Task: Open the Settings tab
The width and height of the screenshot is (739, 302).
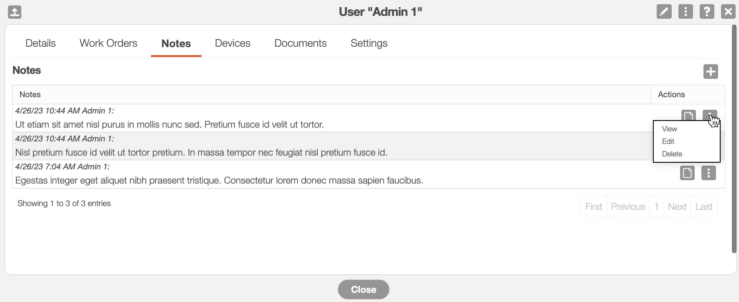Action: pyautogui.click(x=369, y=43)
